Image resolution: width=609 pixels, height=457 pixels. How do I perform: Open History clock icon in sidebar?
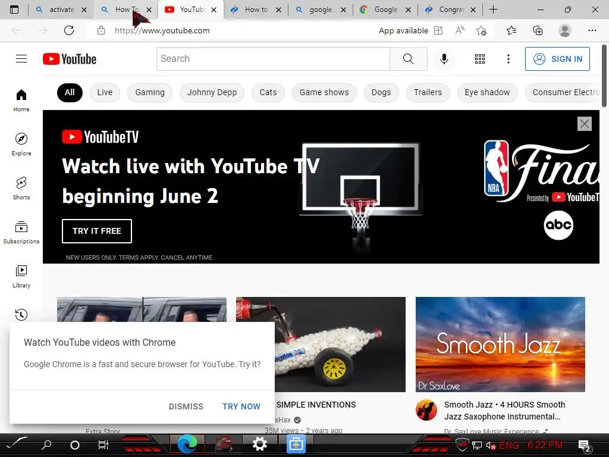coord(21,314)
